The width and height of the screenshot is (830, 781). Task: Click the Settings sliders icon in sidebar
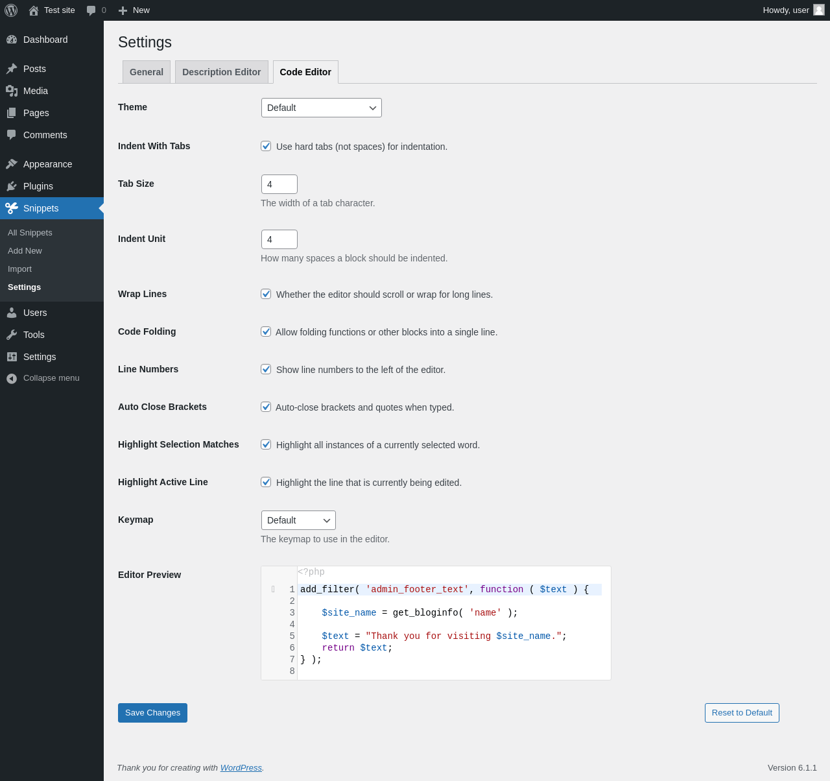12,357
